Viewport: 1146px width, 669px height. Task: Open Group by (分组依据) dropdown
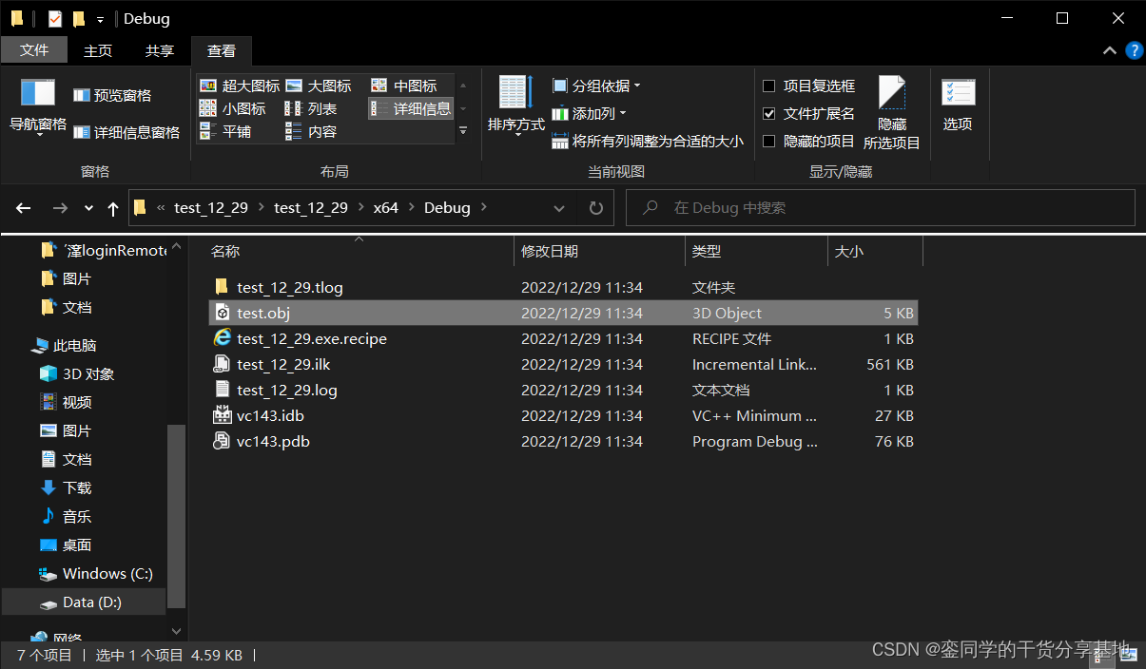tap(596, 86)
